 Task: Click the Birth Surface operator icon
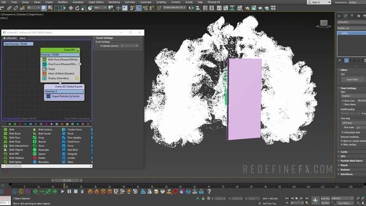[x=34, y=129]
